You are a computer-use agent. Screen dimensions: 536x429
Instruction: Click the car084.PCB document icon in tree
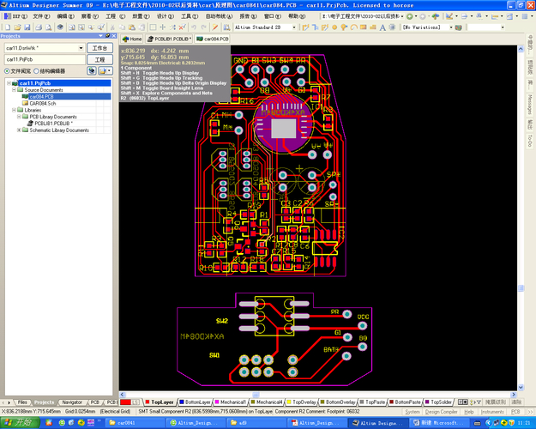[26, 97]
